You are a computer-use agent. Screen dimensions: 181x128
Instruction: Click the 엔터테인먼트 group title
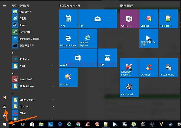126,6
